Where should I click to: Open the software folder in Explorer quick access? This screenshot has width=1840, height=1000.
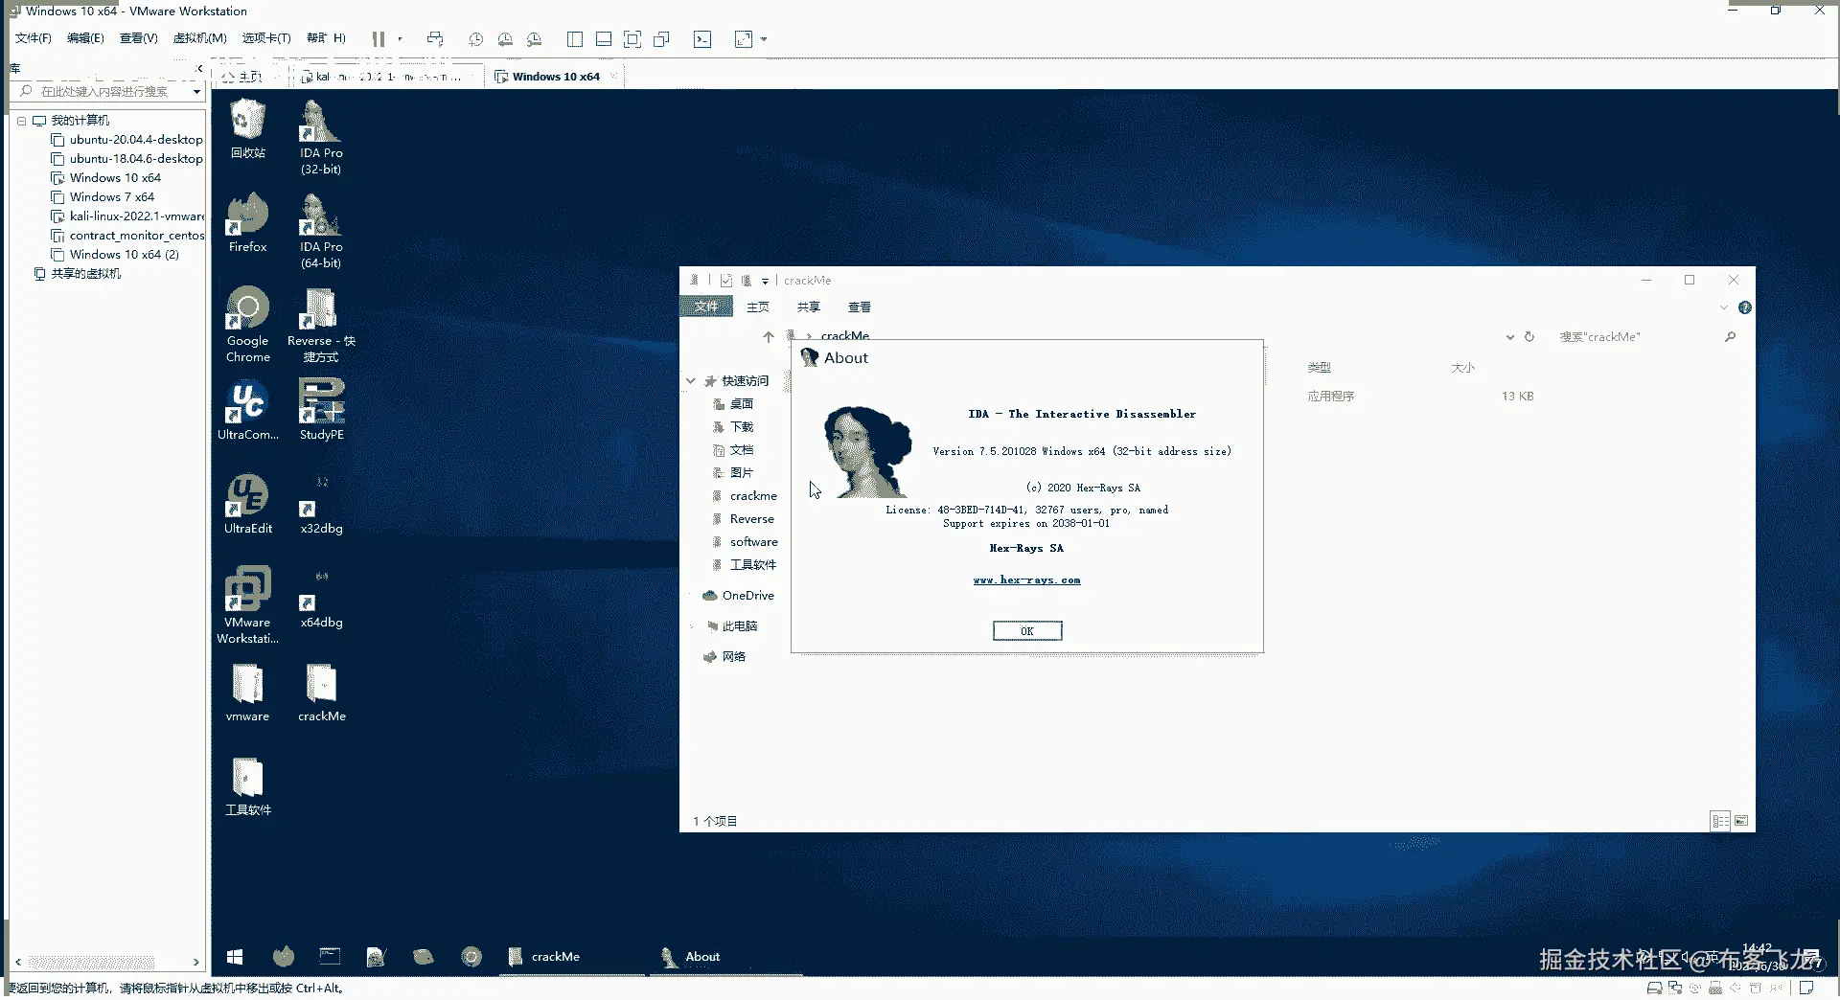click(x=745, y=542)
